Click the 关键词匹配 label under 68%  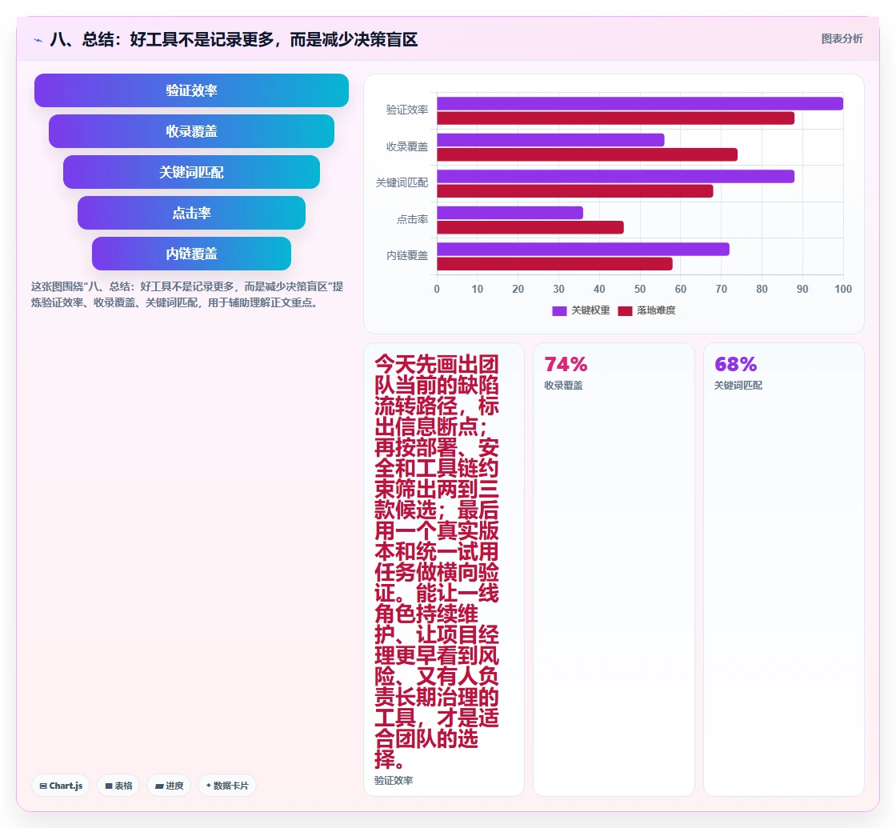(x=738, y=386)
